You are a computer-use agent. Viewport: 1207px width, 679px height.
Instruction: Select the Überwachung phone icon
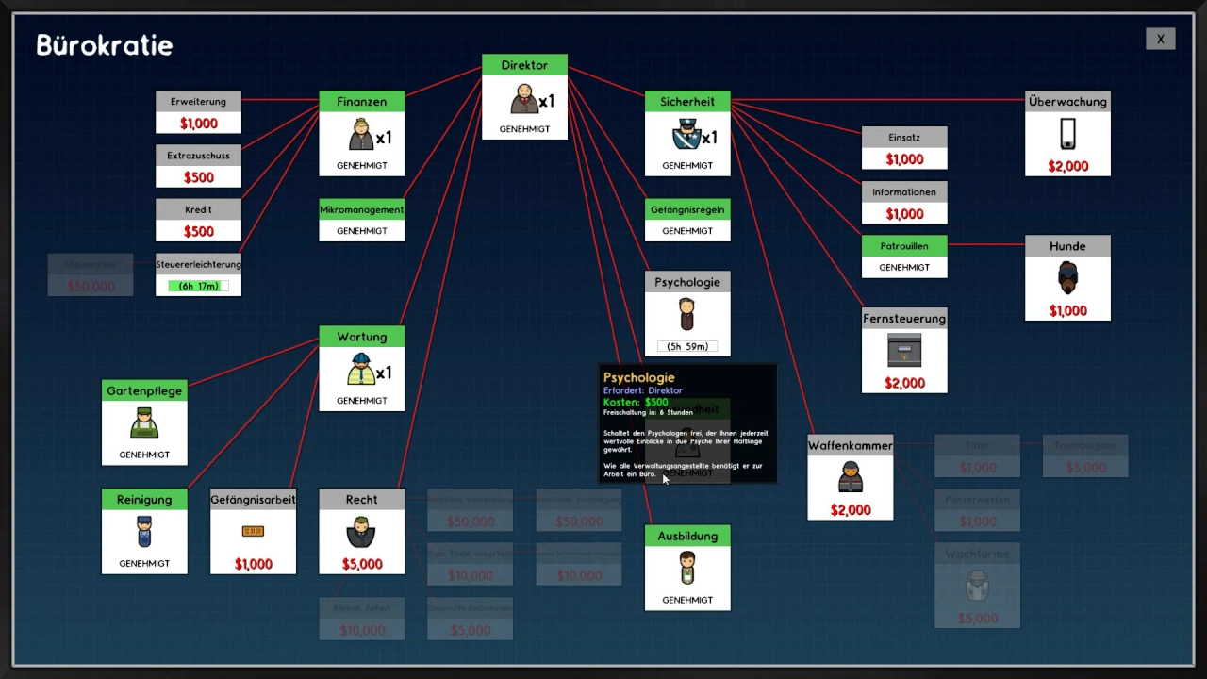(x=1067, y=134)
